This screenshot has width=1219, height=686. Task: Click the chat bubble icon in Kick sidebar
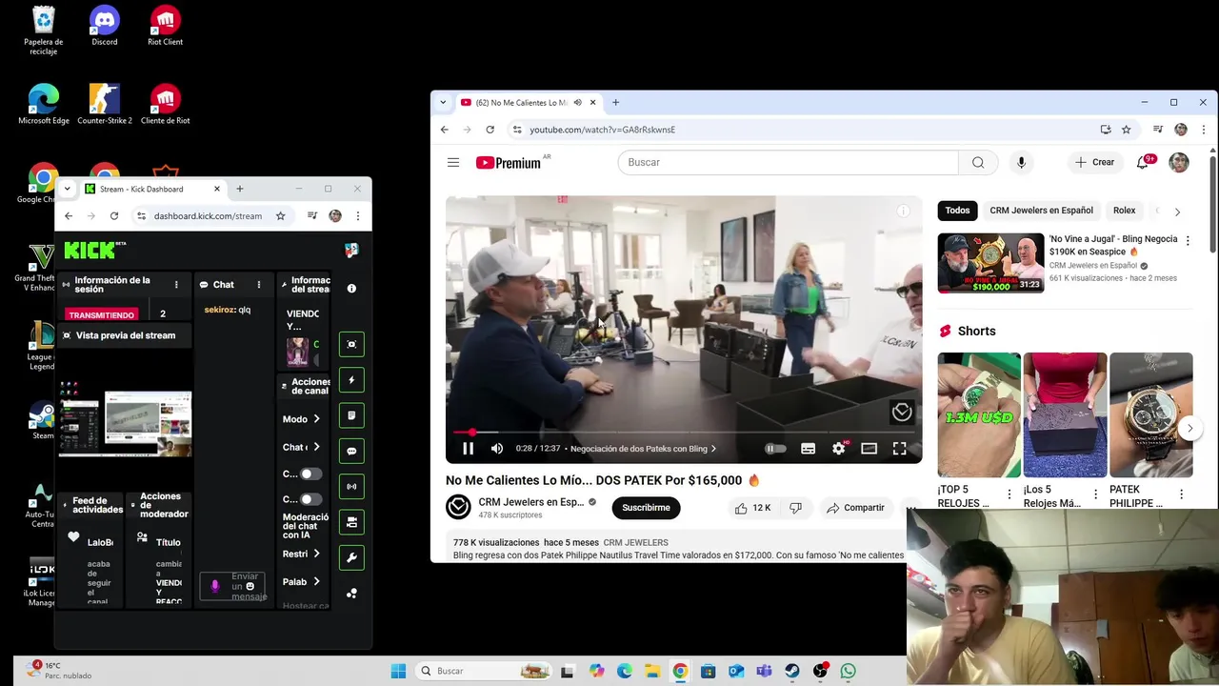click(351, 451)
